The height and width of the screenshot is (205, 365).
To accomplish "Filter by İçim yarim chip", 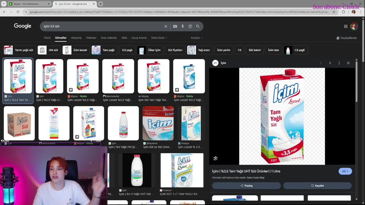I will [x=224, y=50].
